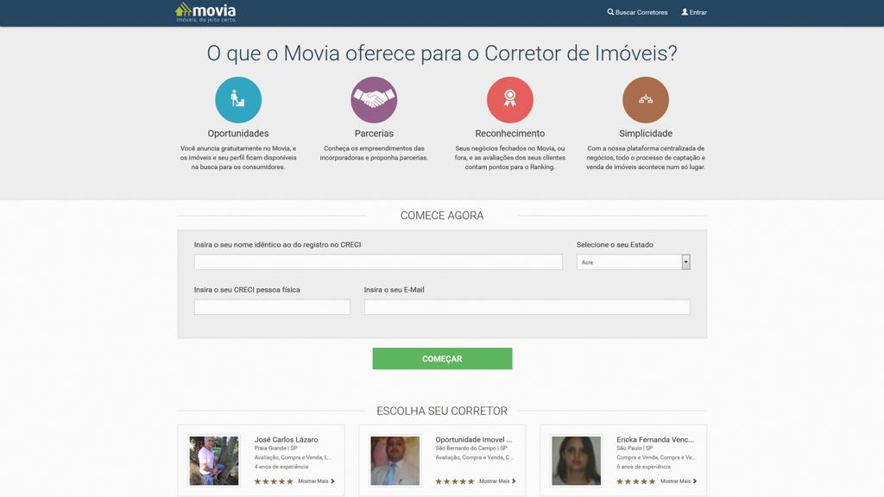Click the magnifier icon beside Buscar Corretores
Image resolution: width=884 pixels, height=497 pixels.
[610, 12]
